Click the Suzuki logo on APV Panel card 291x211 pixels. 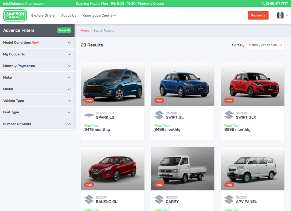click(x=229, y=199)
